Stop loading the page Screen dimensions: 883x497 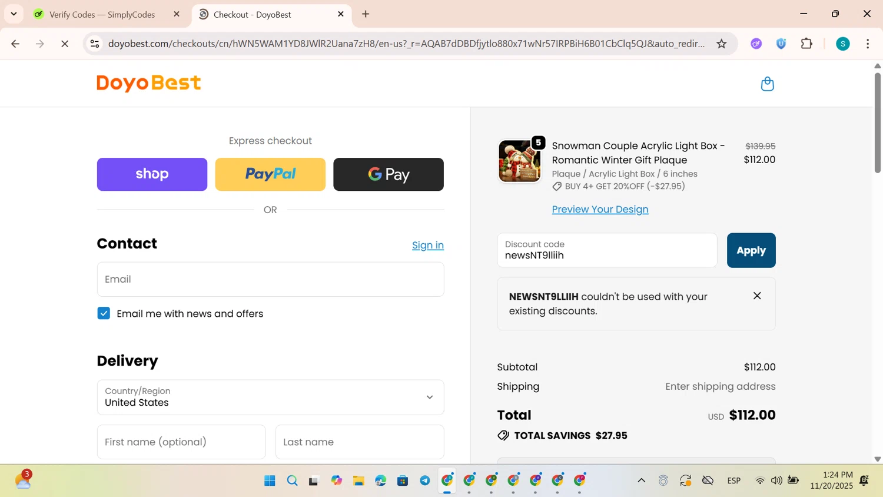pyautogui.click(x=65, y=44)
